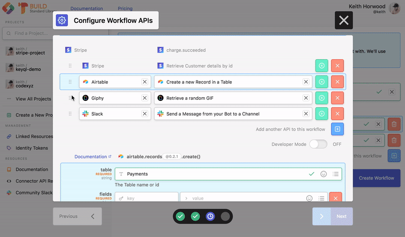Remove the Giphy step with red X

(337, 98)
